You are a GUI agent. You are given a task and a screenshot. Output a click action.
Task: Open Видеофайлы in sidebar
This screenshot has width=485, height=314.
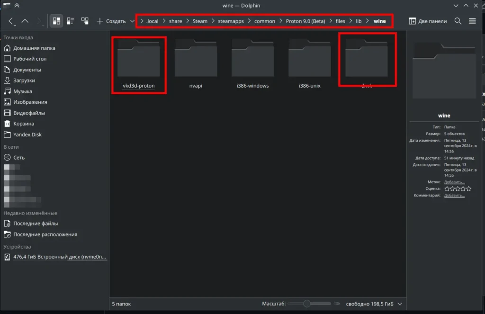coord(55,113)
